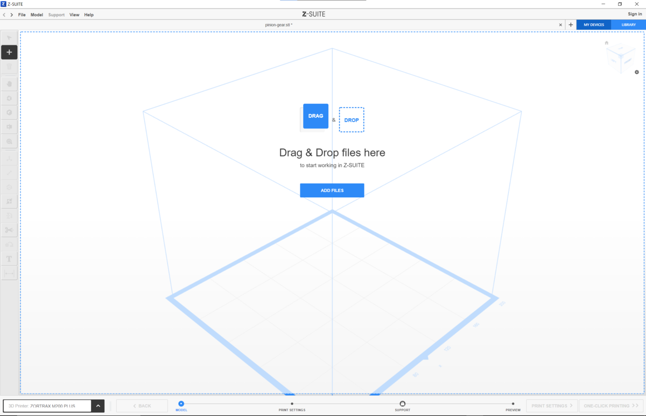Select the Print Settings step marker
Image resolution: width=646 pixels, height=416 pixels.
[x=292, y=404]
